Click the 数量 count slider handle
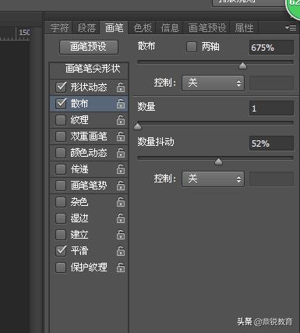This screenshot has height=333, width=300. click(x=137, y=126)
